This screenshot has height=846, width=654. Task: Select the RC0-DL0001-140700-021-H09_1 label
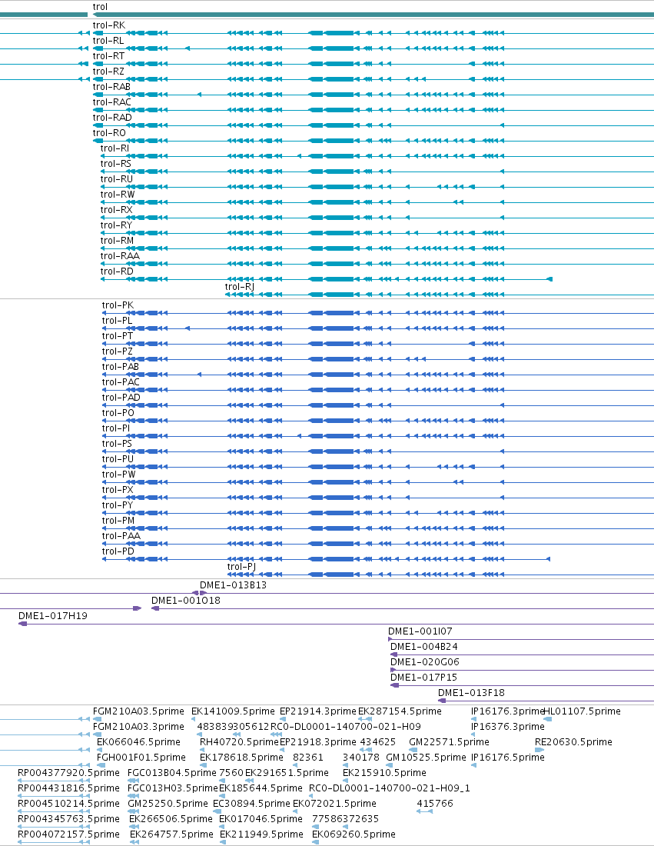coord(390,788)
